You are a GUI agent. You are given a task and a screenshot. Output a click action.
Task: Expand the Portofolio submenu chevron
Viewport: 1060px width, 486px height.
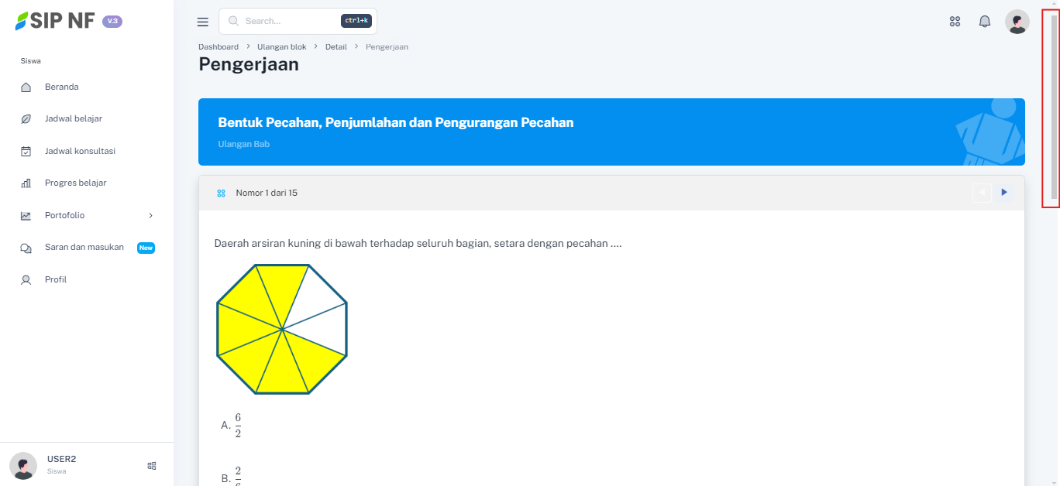tap(151, 216)
